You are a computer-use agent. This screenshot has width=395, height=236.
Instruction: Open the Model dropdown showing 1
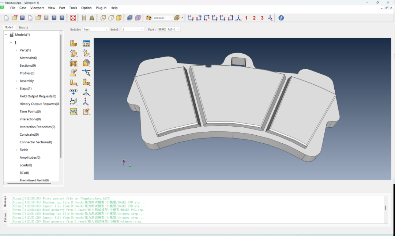(133, 30)
